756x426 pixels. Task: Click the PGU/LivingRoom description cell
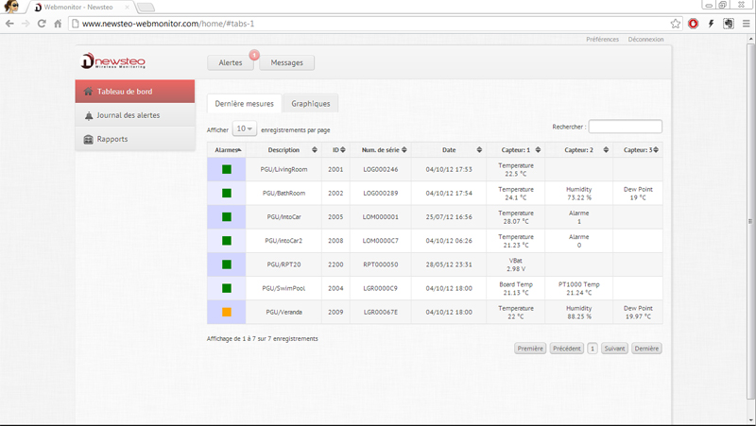283,169
